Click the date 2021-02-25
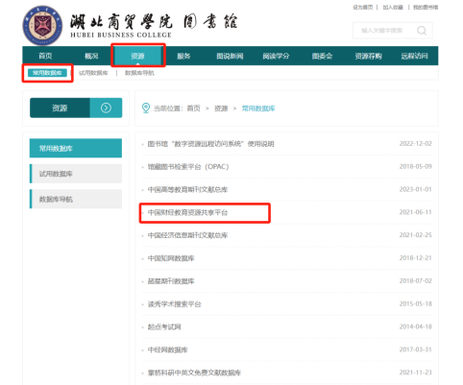 tap(416, 235)
